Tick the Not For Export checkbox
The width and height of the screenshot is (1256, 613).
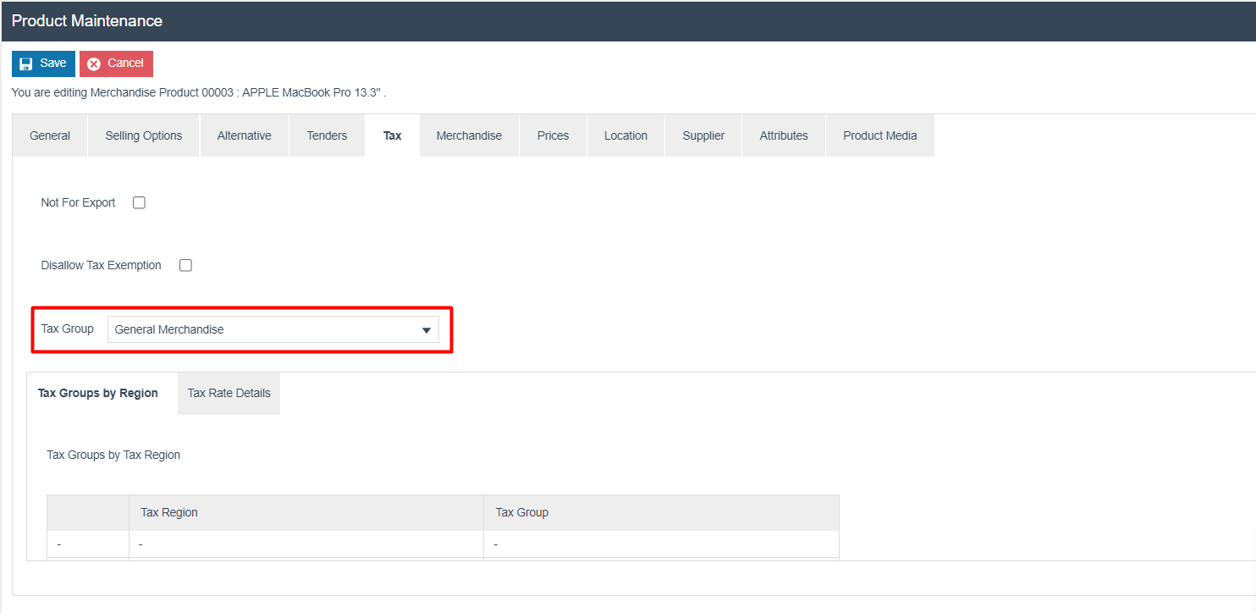click(139, 202)
